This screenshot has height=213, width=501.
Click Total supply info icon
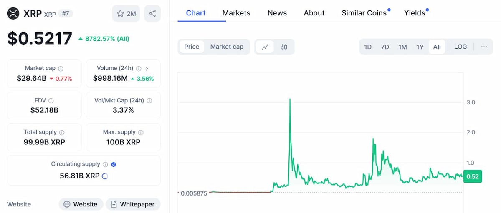[62, 132]
